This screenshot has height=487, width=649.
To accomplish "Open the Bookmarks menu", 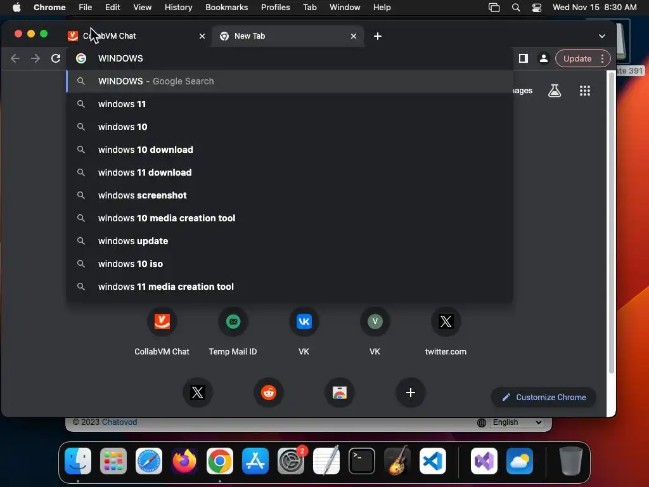I will [x=226, y=7].
